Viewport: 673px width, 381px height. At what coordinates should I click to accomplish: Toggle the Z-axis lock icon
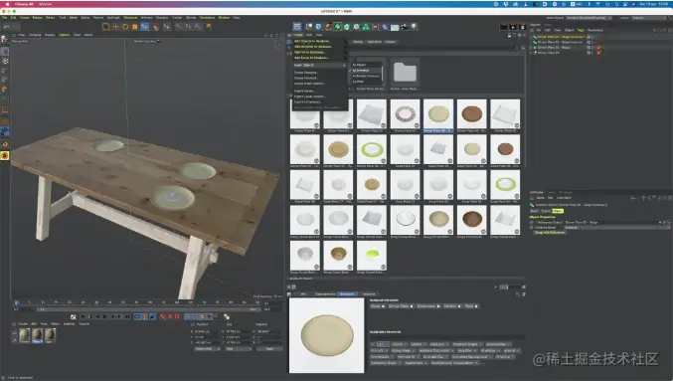tap(198, 27)
